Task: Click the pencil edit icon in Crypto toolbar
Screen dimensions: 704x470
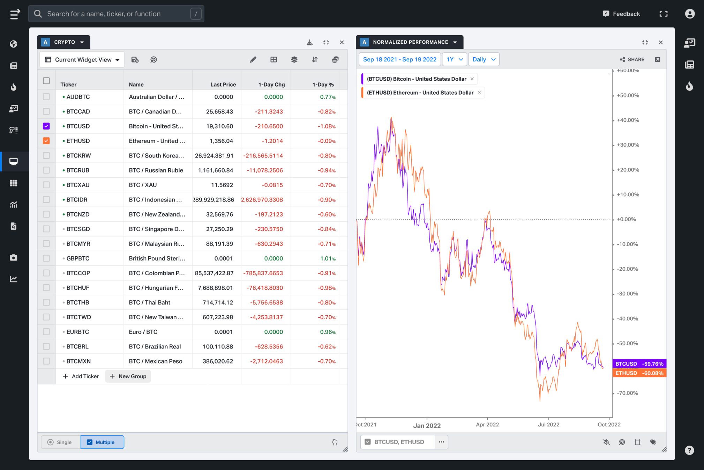Action: click(x=253, y=60)
